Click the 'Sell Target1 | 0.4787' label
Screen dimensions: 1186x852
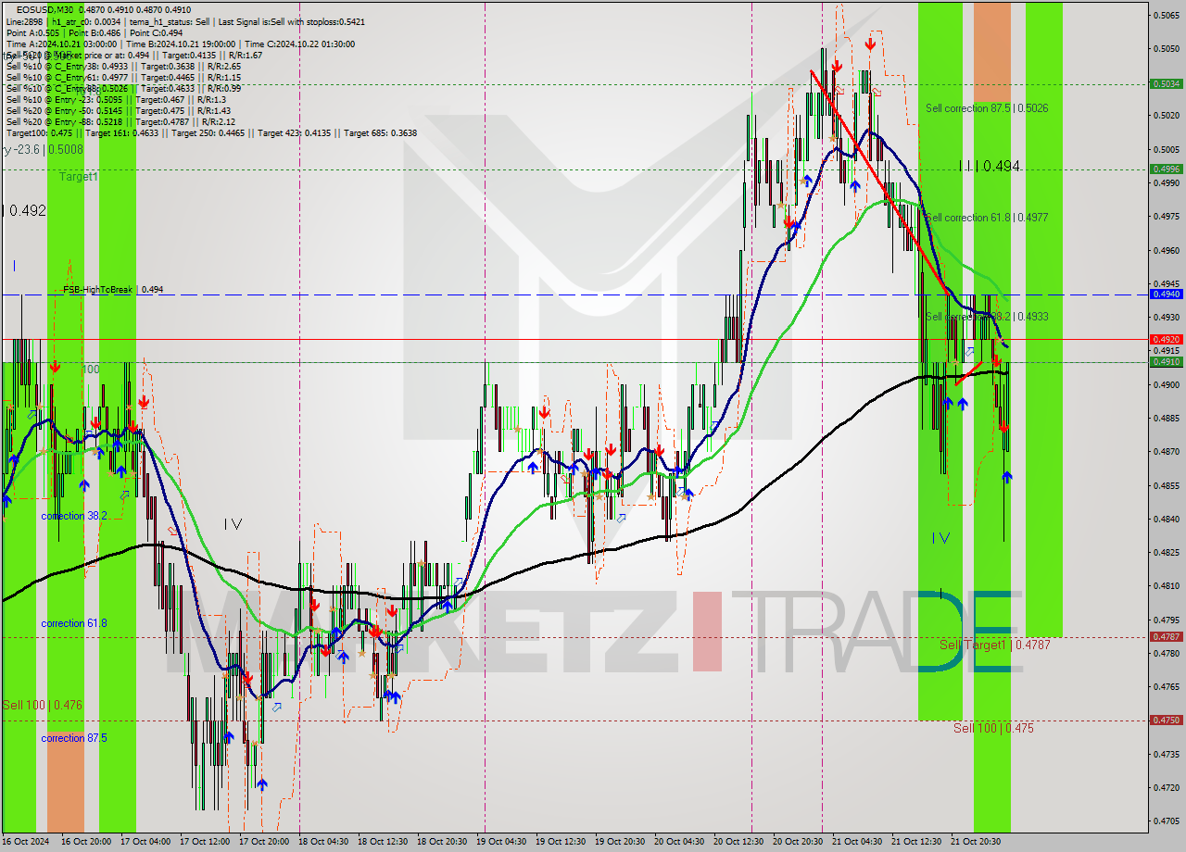[x=995, y=645]
